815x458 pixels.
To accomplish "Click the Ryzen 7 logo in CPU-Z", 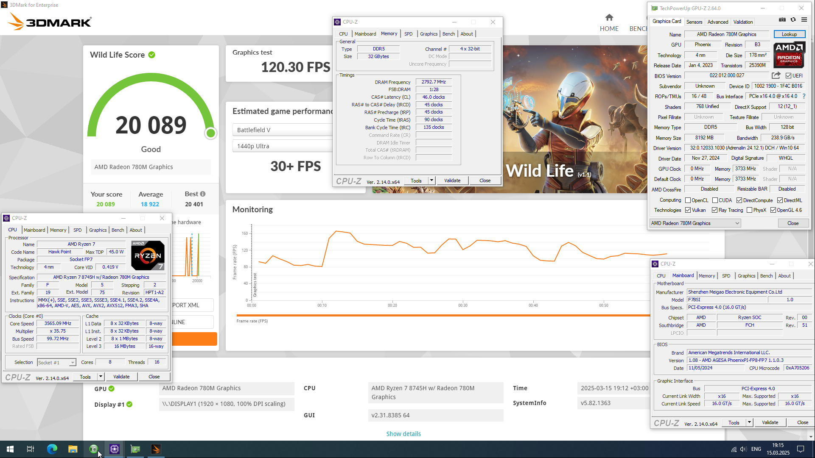I will tap(148, 255).
